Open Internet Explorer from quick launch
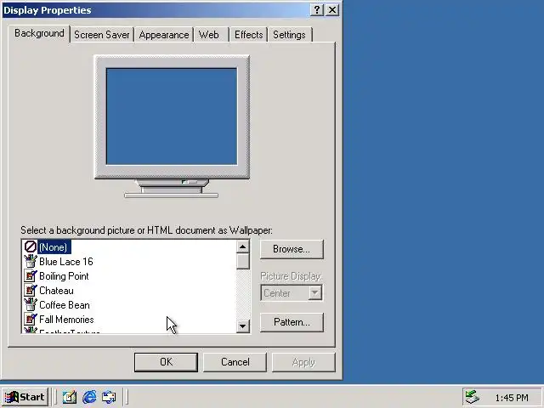The image size is (544, 408). point(89,397)
